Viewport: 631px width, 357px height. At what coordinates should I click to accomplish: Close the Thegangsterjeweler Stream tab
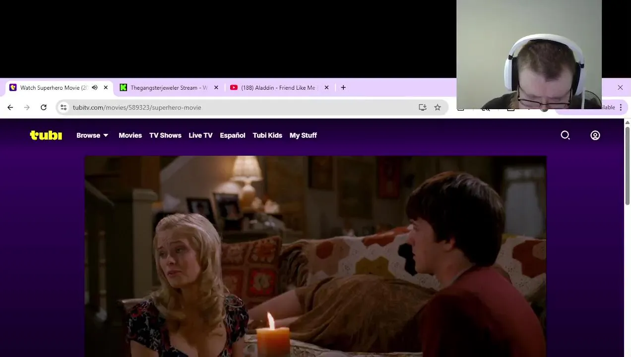[216, 88]
